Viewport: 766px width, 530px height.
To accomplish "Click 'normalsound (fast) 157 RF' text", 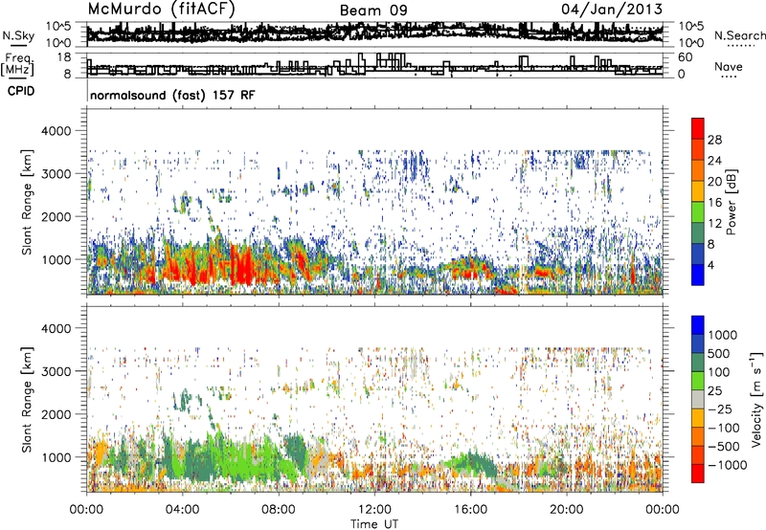I will (x=172, y=95).
